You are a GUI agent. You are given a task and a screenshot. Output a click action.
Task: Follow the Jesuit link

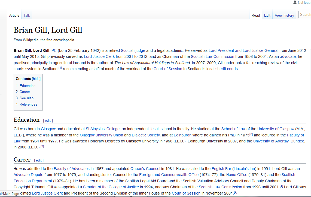[x=154, y=129]
